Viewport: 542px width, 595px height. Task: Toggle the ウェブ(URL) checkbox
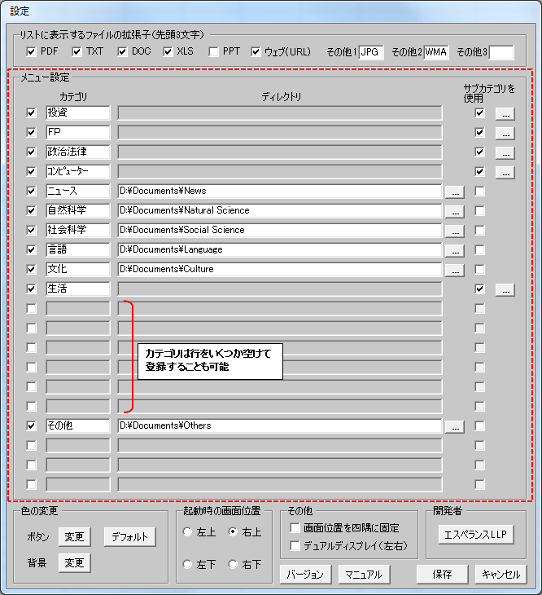pyautogui.click(x=256, y=51)
